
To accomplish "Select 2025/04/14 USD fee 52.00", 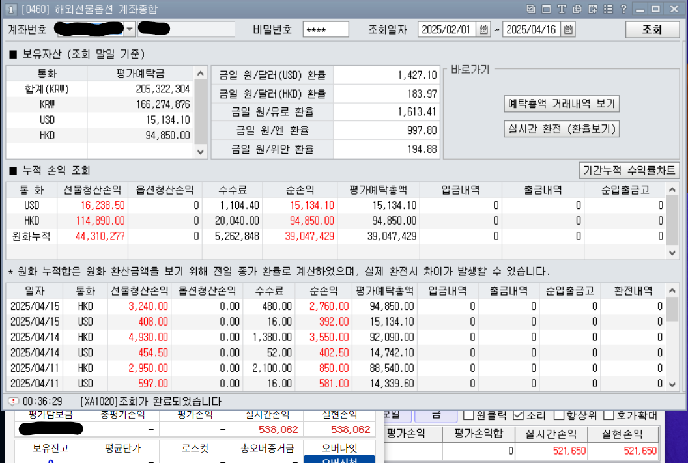I will pyautogui.click(x=280, y=352).
